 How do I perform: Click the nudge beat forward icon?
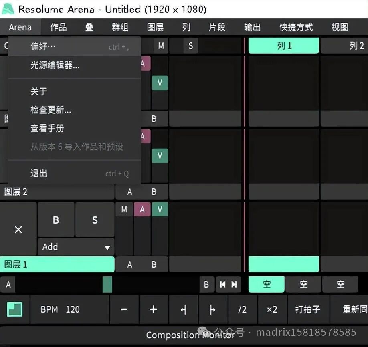(213, 309)
